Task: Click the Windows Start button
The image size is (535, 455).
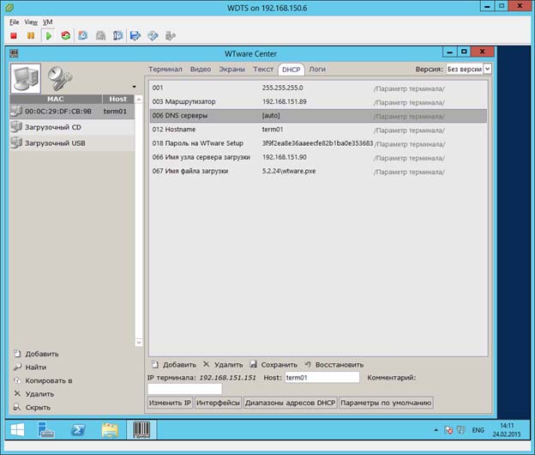Action: 16,430
